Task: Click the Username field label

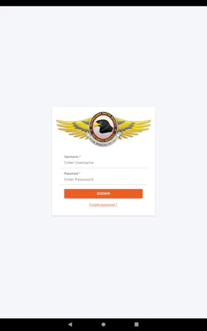Action: (71, 157)
